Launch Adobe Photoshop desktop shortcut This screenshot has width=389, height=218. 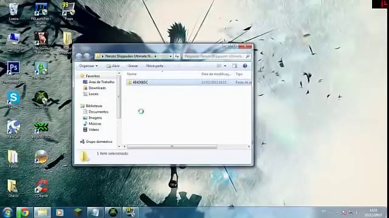[13, 72]
